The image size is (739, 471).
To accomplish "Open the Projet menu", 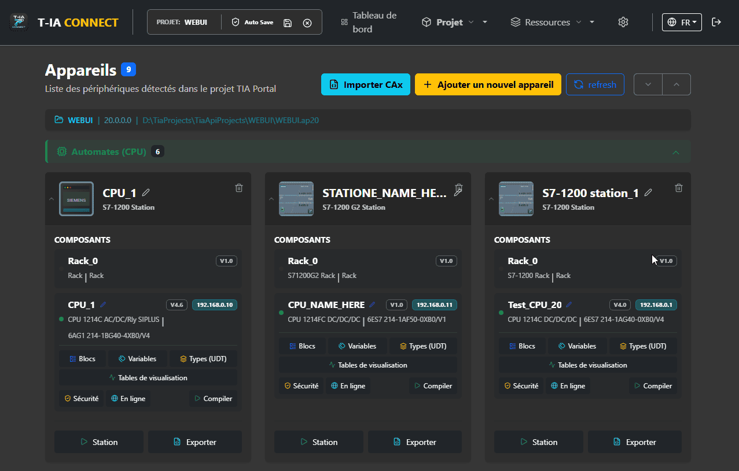I will (x=450, y=22).
